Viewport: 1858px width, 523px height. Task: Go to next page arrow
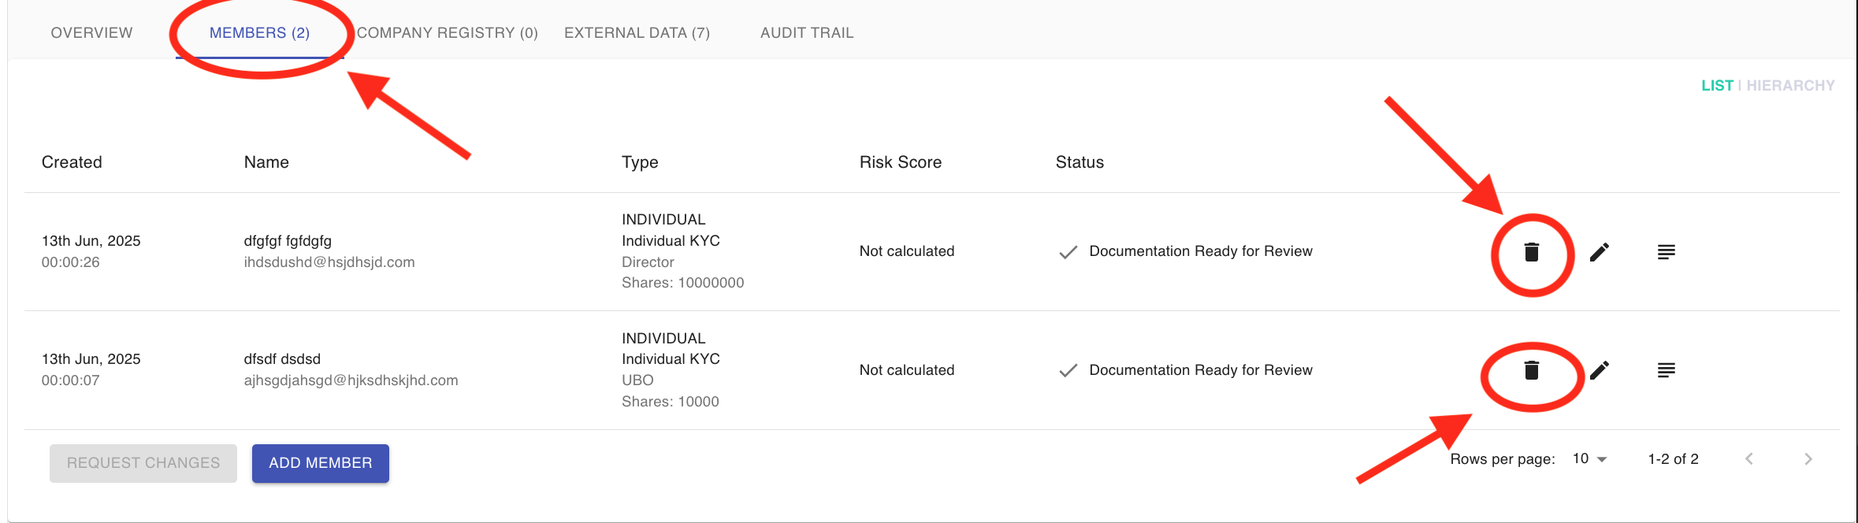point(1808,459)
